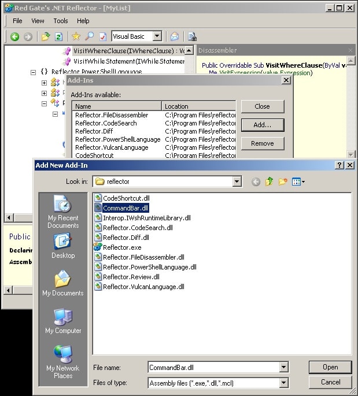358x396 pixels.
Task: Select Reflector.Diff.dll file
Action: click(x=122, y=238)
